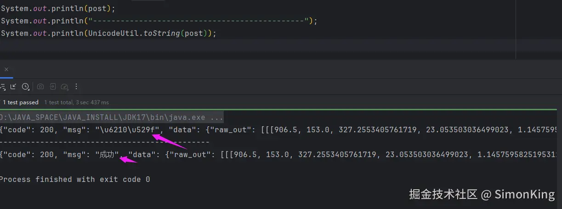Click the arrow-into-box exit icon

click(53, 86)
